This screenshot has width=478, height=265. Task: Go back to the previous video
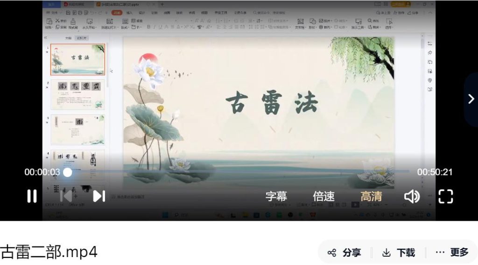[66, 196]
